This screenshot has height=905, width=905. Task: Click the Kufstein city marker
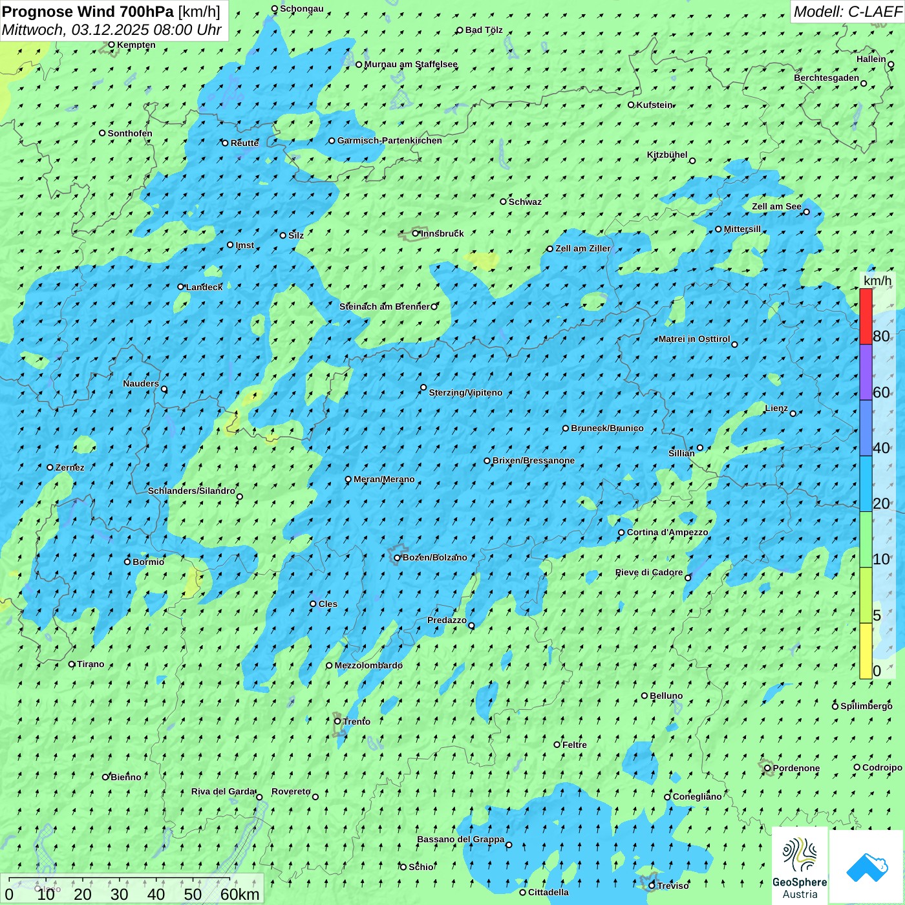coord(632,105)
